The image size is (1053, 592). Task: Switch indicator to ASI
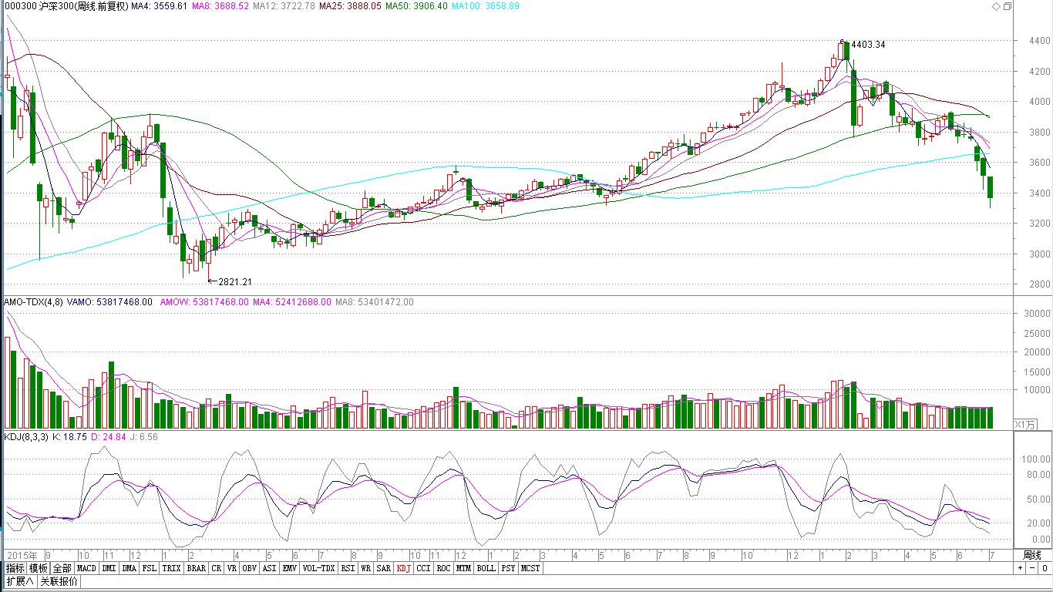pyautogui.click(x=269, y=568)
